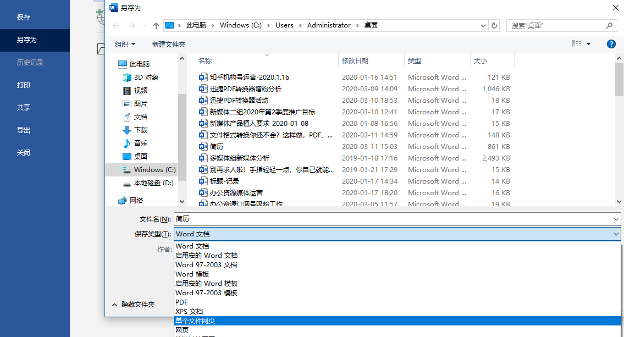Click the PC icon in address bar

pyautogui.click(x=169, y=25)
